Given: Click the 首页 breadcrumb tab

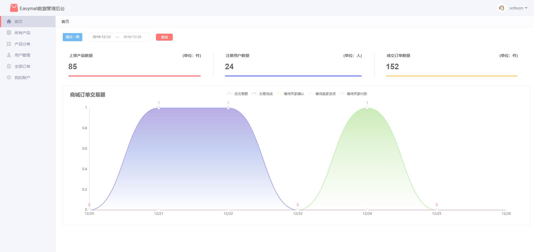Looking at the screenshot, I should 65,22.
